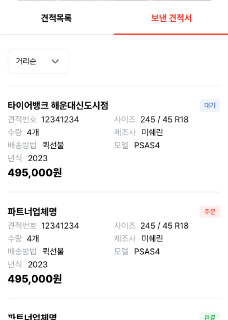
Task: Click first card's 사이즈 245 / 45 R18
Action: (165, 120)
